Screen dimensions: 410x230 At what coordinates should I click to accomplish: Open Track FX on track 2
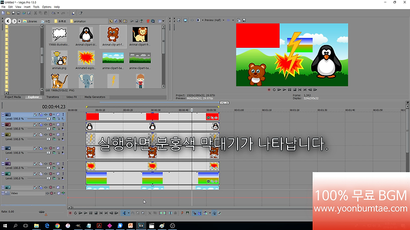[46, 125]
